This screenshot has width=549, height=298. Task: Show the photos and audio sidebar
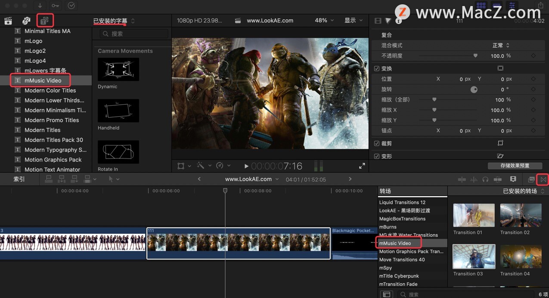pos(26,20)
